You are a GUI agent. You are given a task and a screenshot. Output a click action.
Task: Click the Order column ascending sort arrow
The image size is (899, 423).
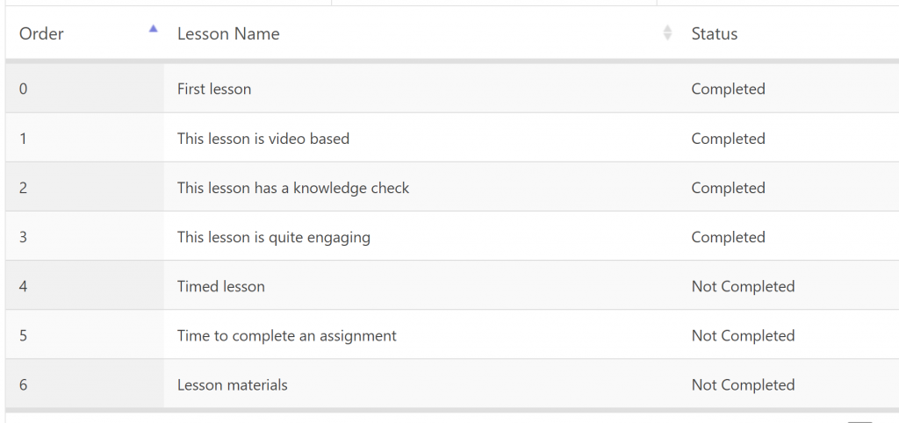[x=154, y=29]
